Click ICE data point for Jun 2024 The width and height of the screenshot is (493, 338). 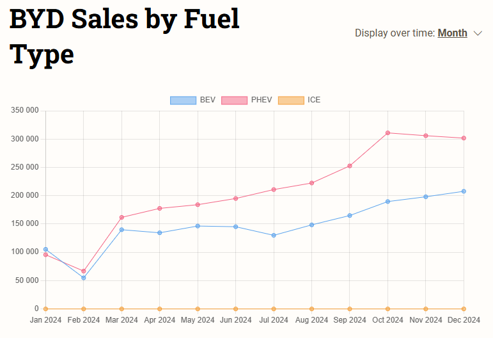point(235,309)
